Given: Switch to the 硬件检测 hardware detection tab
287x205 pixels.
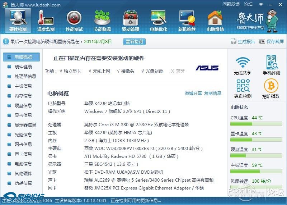Looking at the screenshot, I should [18, 20].
